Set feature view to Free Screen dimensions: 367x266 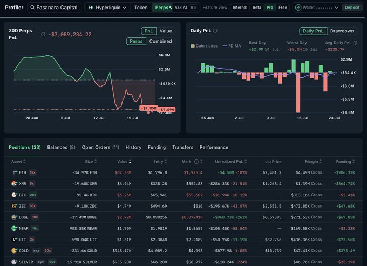(283, 8)
